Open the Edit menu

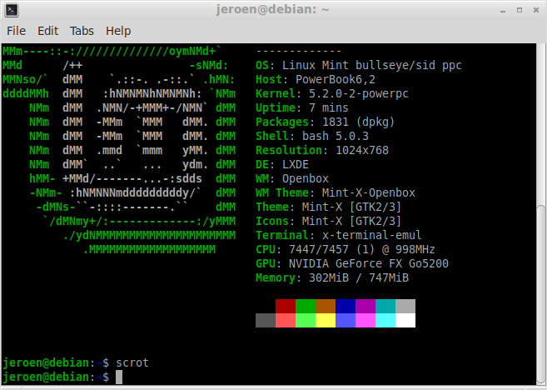47,31
